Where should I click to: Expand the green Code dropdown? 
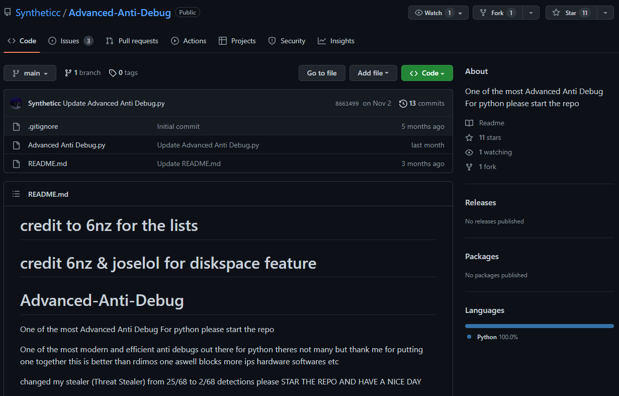coord(426,72)
